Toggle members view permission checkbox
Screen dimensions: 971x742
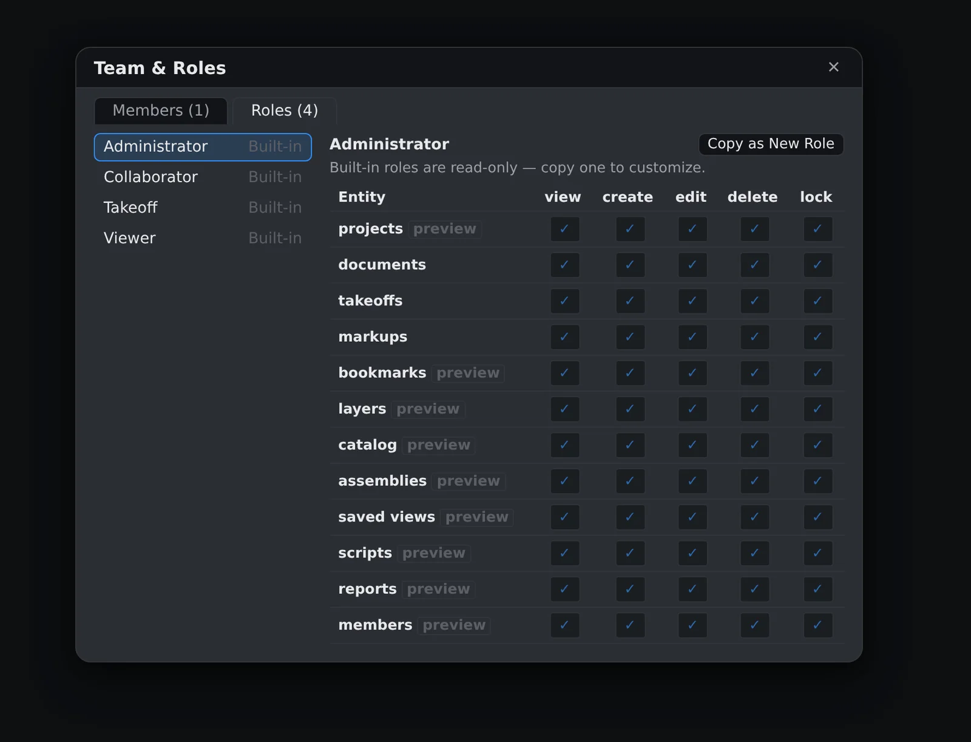coord(565,625)
